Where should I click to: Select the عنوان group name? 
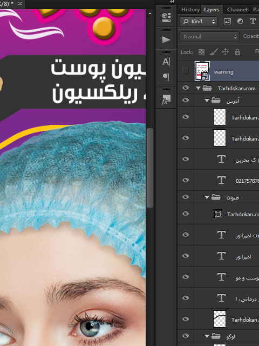click(233, 198)
